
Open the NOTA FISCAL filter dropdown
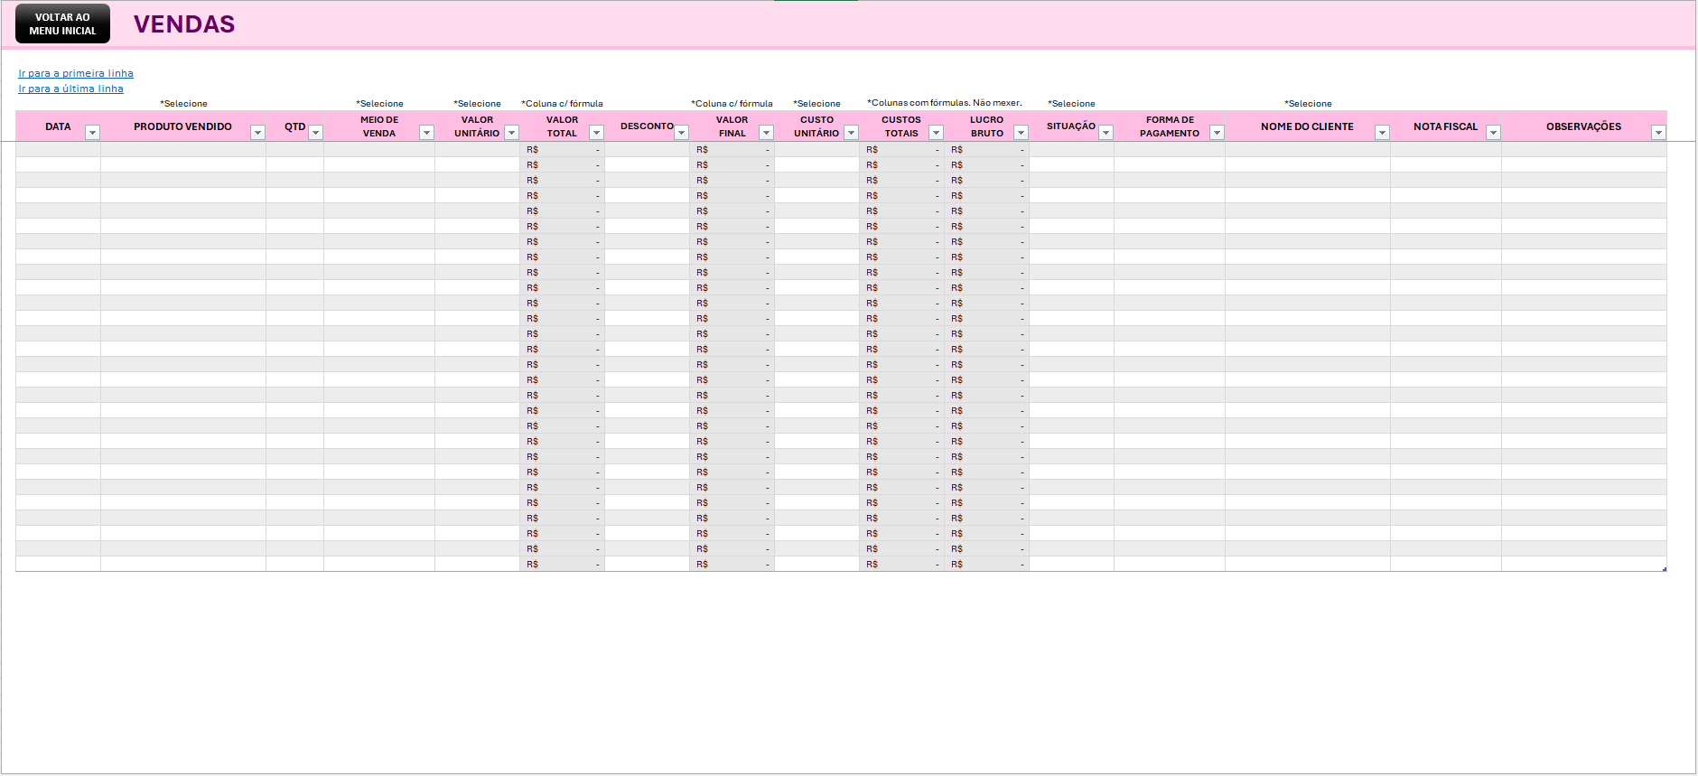[1493, 133]
